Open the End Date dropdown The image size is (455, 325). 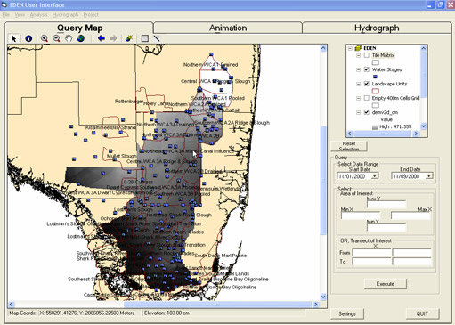[429, 176]
